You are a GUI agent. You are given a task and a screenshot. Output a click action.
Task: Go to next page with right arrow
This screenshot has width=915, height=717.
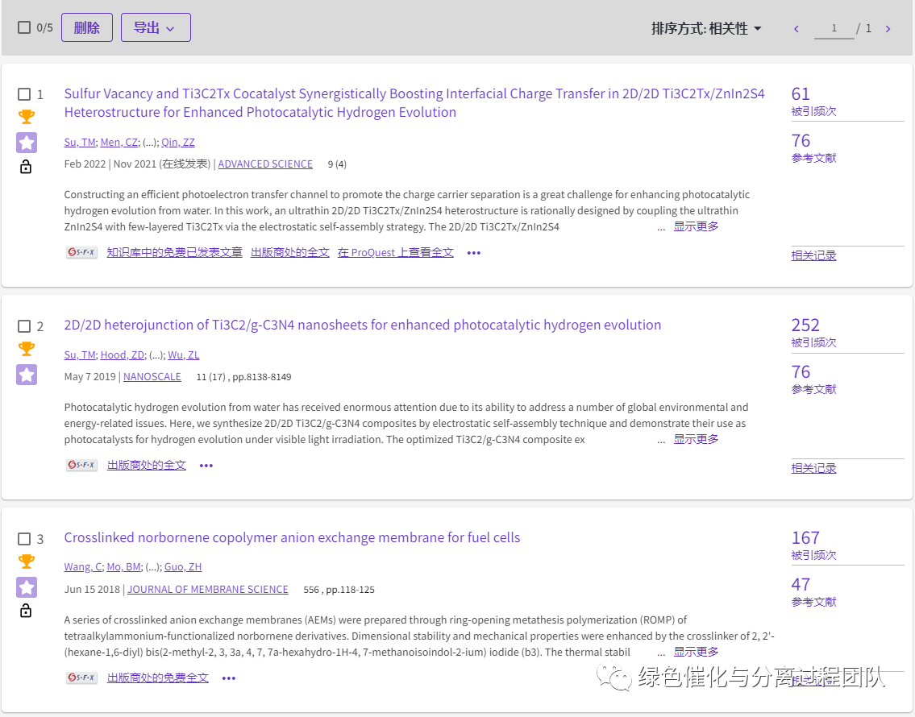click(888, 29)
